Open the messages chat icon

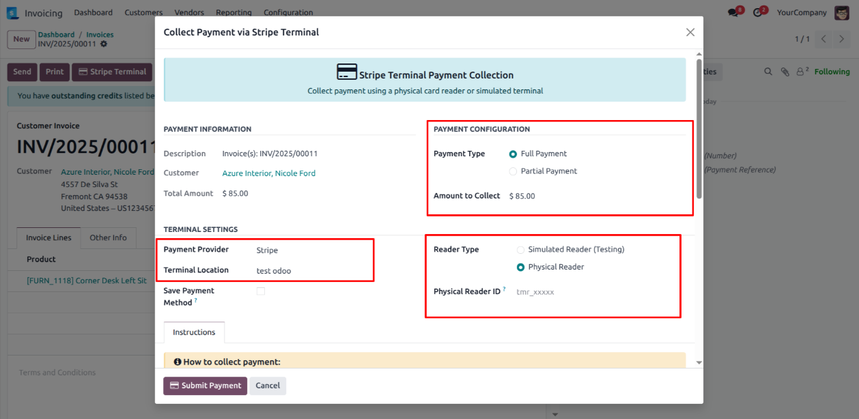coord(733,13)
